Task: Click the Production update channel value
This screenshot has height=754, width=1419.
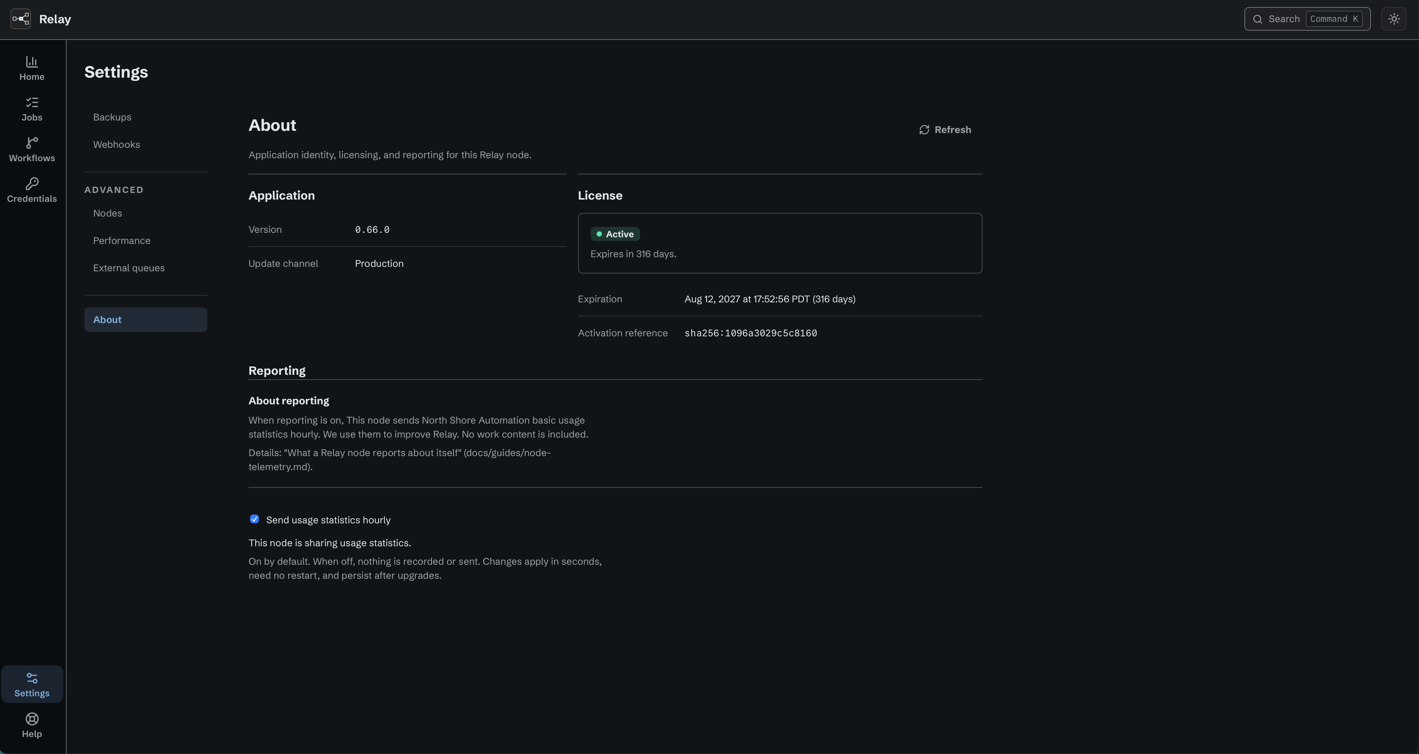Action: coord(379,264)
